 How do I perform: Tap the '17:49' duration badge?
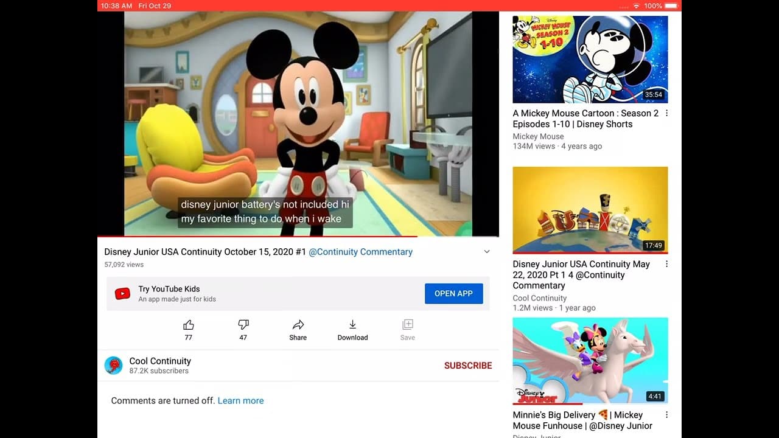(x=654, y=246)
